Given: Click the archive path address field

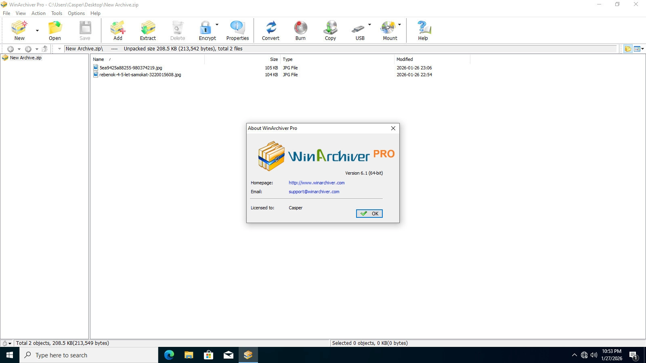Looking at the screenshot, I should click(340, 49).
